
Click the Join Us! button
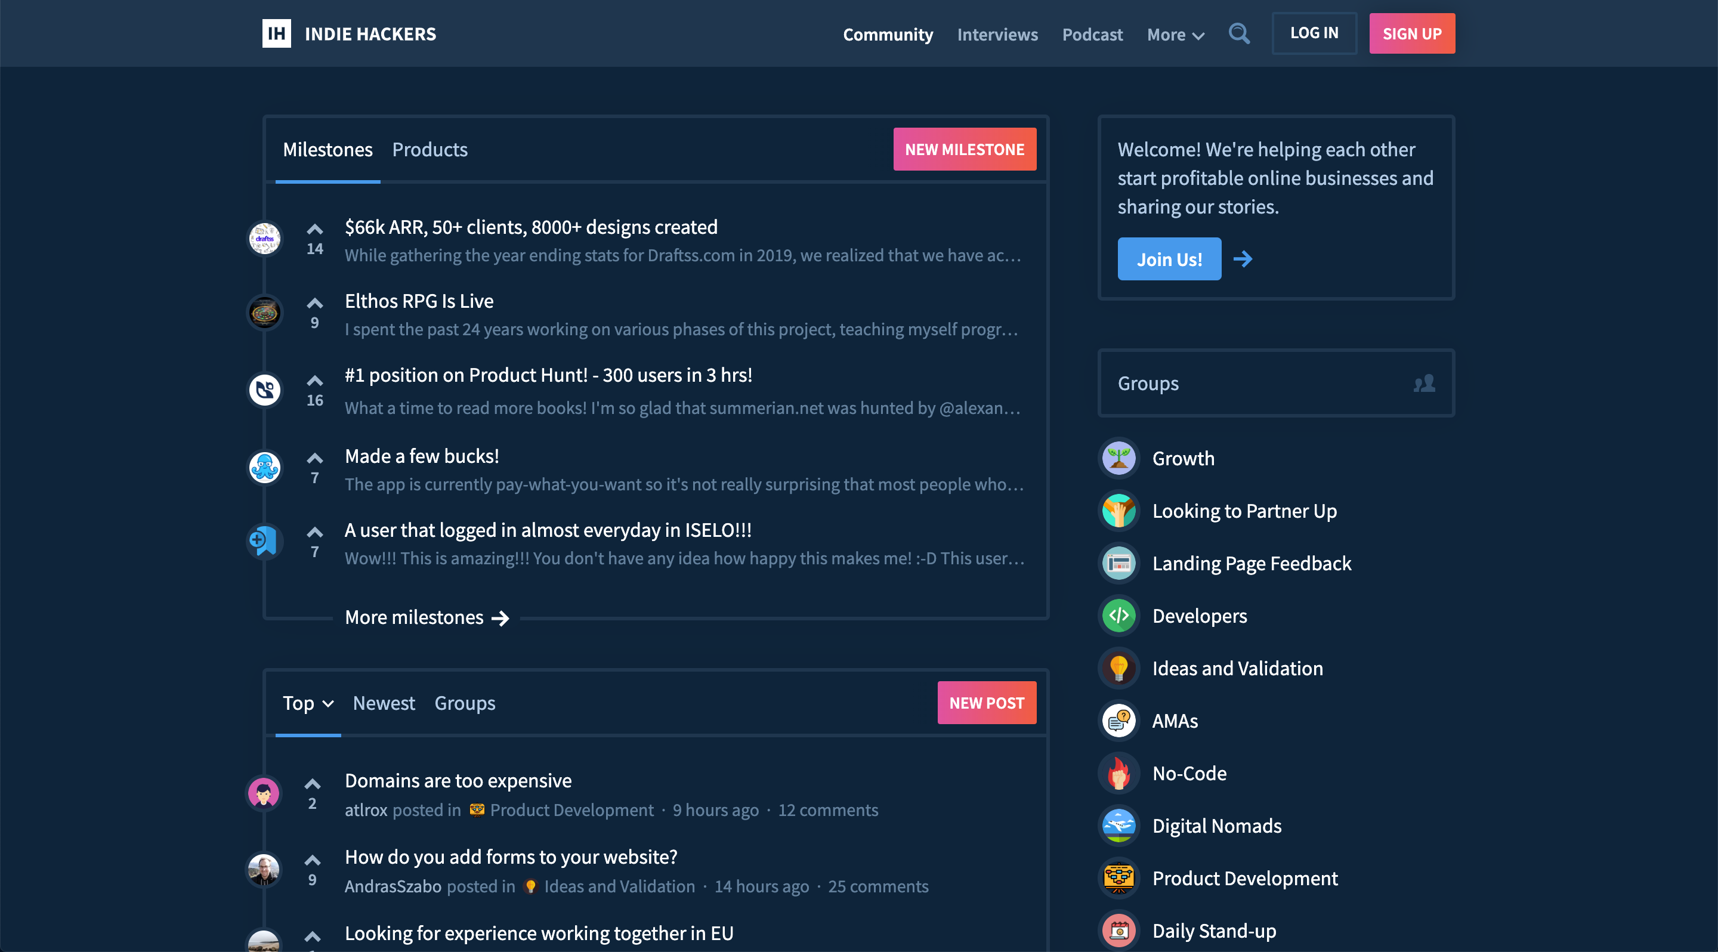pos(1169,259)
